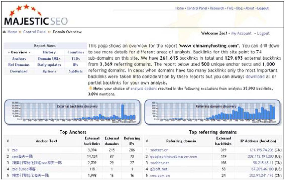Click the Anchor Text column header
Viewport: 285px width, 180px height.
[47, 141]
